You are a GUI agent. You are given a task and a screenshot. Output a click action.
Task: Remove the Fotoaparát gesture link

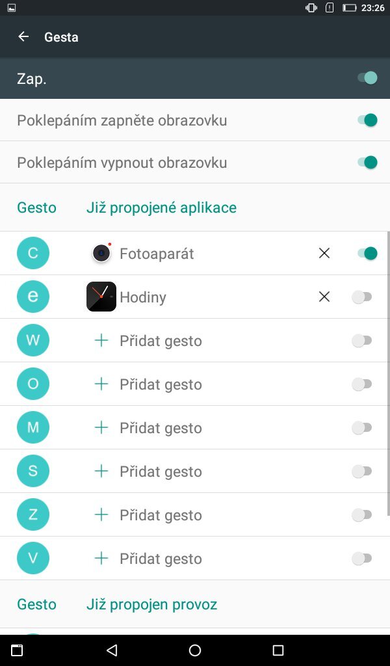[324, 253]
